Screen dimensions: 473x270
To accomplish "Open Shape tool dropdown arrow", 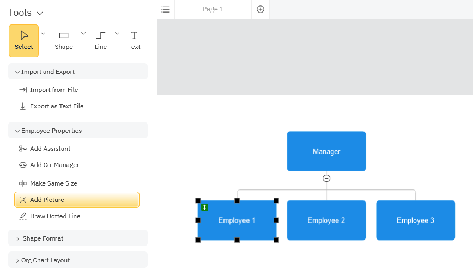I will click(83, 33).
